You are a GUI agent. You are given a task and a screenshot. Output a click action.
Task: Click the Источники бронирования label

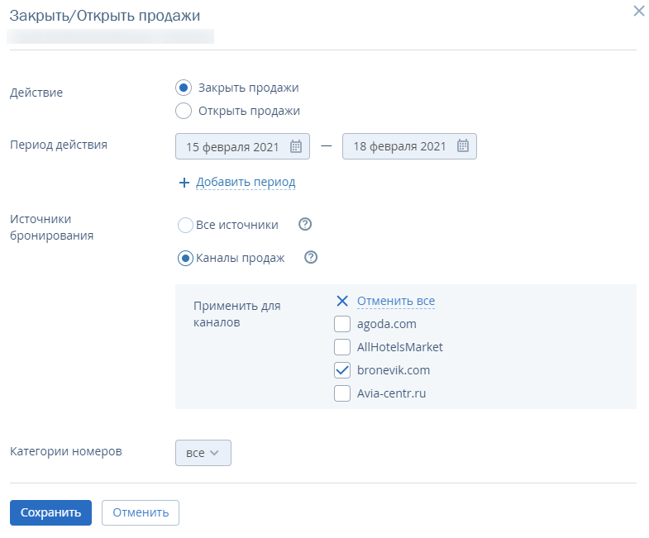click(52, 227)
